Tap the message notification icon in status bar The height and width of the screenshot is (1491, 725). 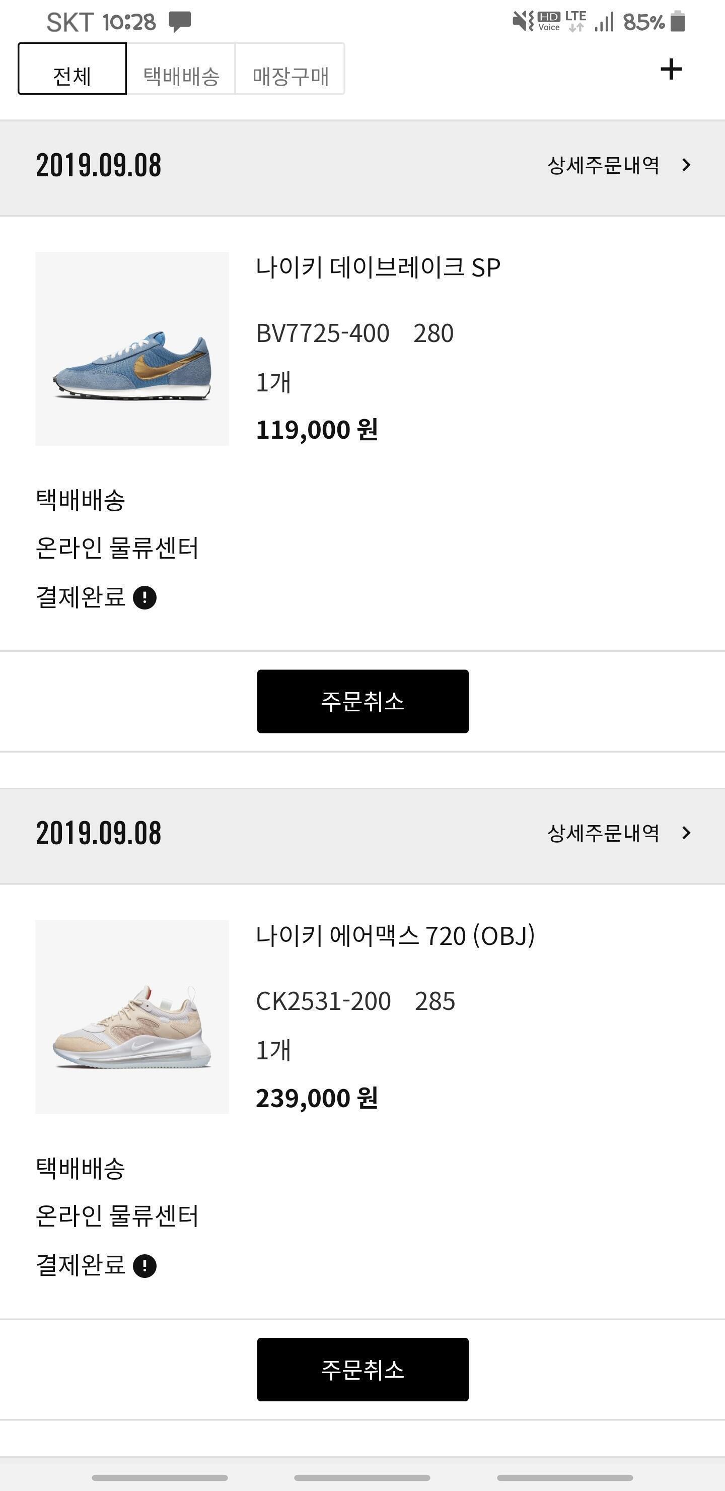point(180,22)
